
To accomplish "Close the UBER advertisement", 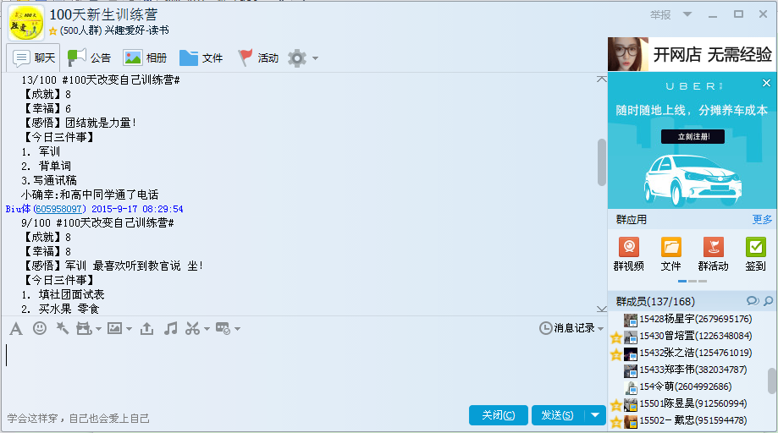I will click(x=766, y=84).
